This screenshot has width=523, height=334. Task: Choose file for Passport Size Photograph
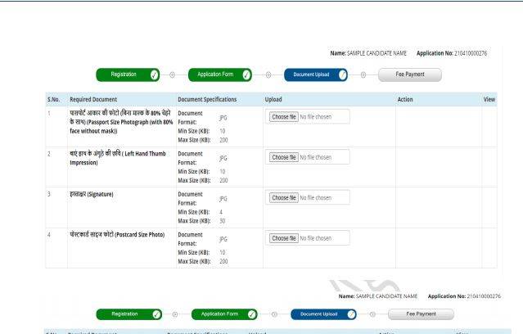(283, 116)
